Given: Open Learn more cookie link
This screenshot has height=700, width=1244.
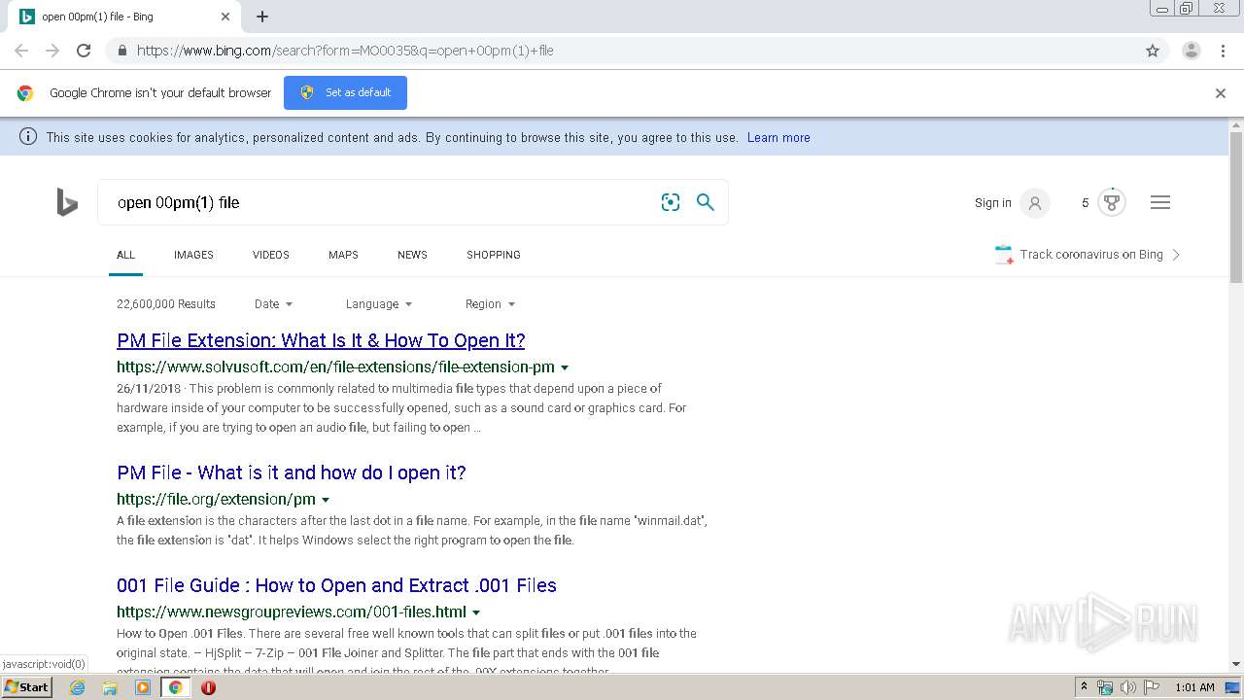Looking at the screenshot, I should pyautogui.click(x=778, y=138).
